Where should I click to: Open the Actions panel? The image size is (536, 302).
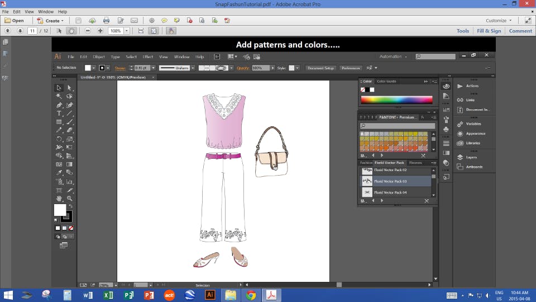click(x=472, y=86)
